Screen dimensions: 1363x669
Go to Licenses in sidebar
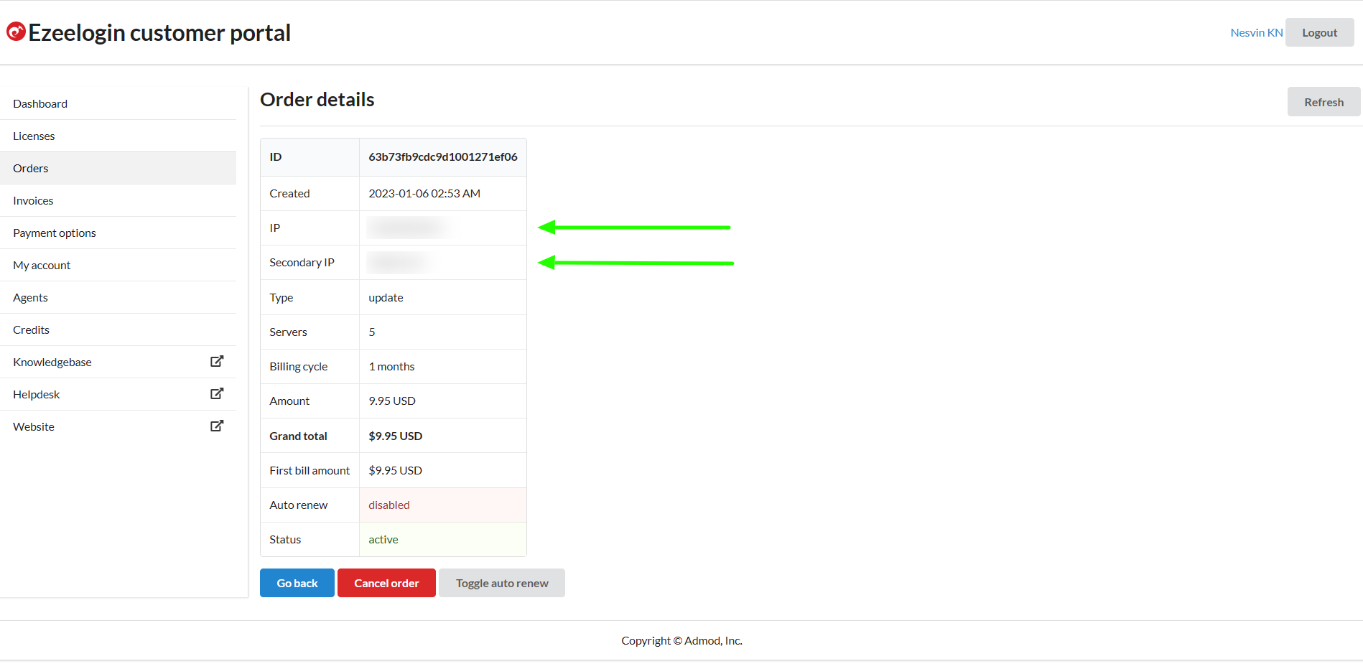34,136
